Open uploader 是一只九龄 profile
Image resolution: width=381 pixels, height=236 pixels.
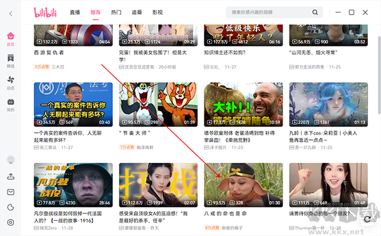[x=305, y=148]
